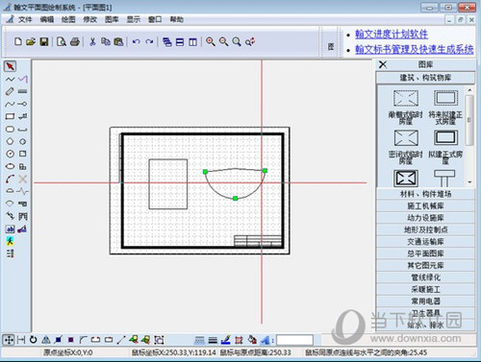Click the Undo arrow icon
481x362 pixels.
point(136,41)
